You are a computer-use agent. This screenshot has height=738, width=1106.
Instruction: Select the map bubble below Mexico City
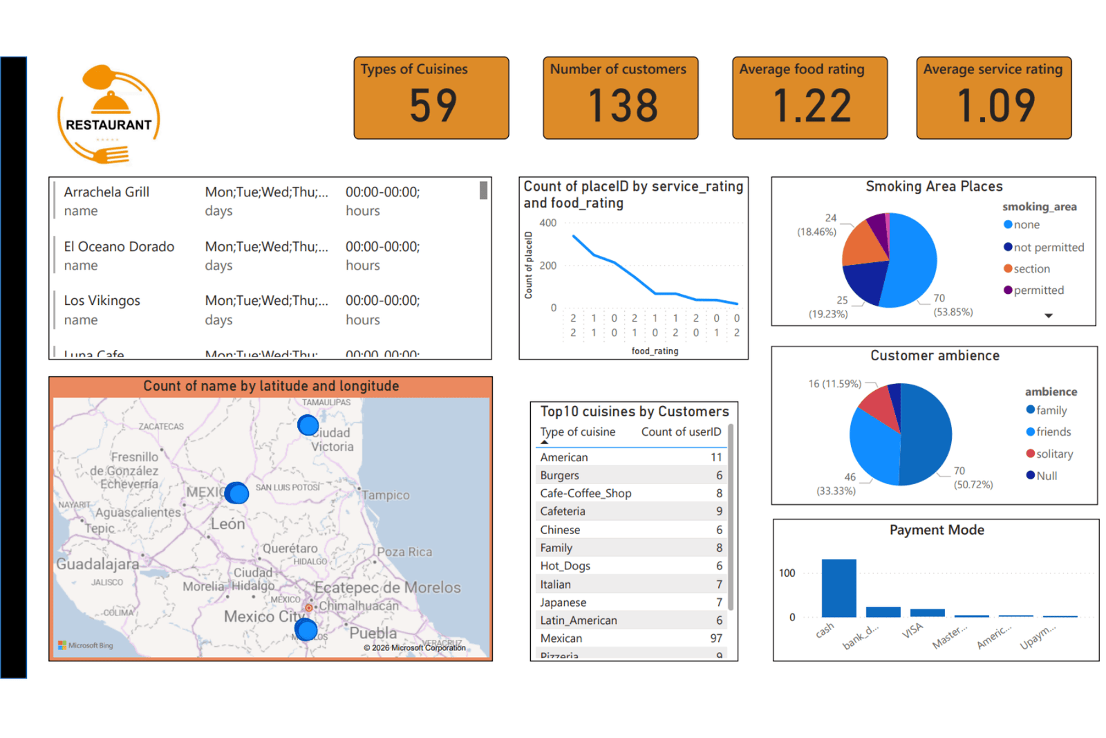pyautogui.click(x=306, y=629)
